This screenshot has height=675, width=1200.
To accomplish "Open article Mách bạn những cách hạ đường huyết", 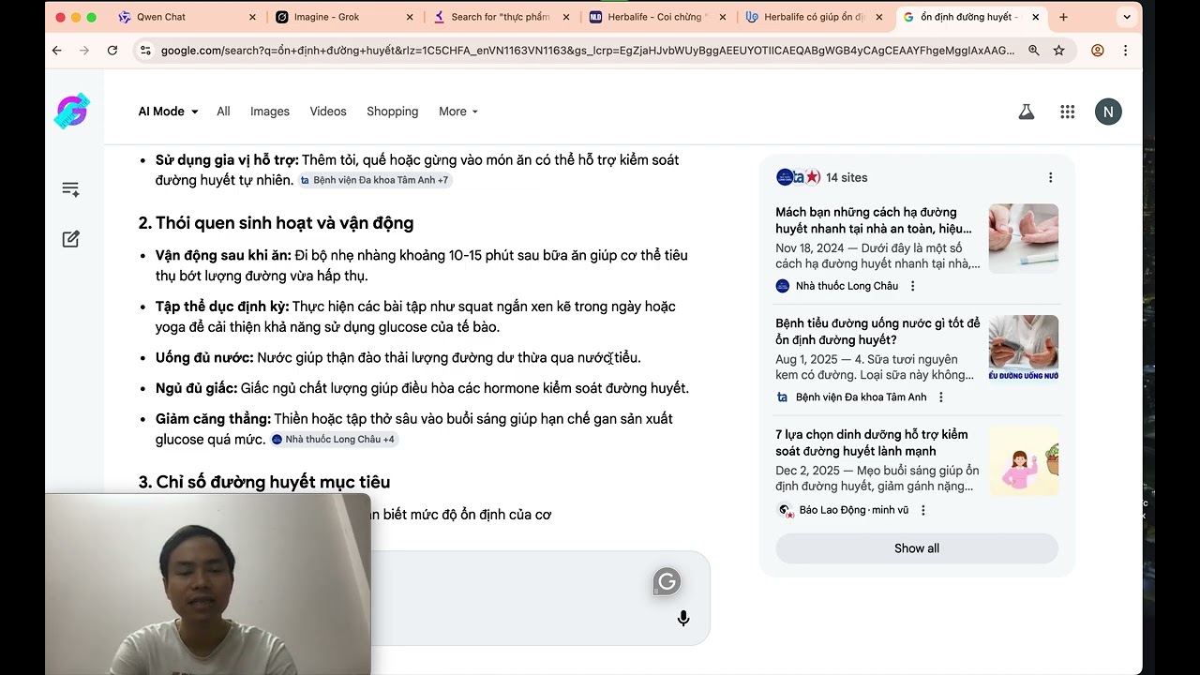I will [874, 220].
